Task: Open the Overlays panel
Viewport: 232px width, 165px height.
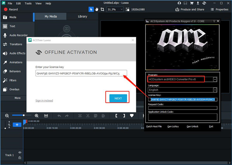Action: 14,89
